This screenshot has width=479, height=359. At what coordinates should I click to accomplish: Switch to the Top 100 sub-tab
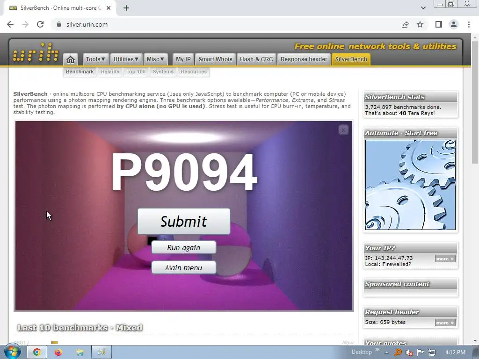click(x=136, y=72)
